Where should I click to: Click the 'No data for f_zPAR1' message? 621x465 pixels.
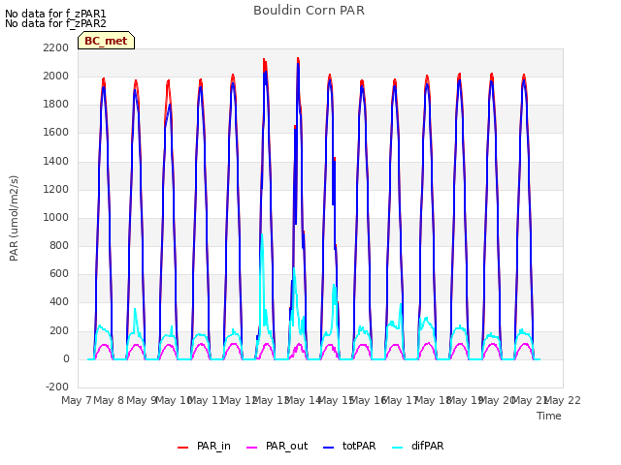point(55,14)
